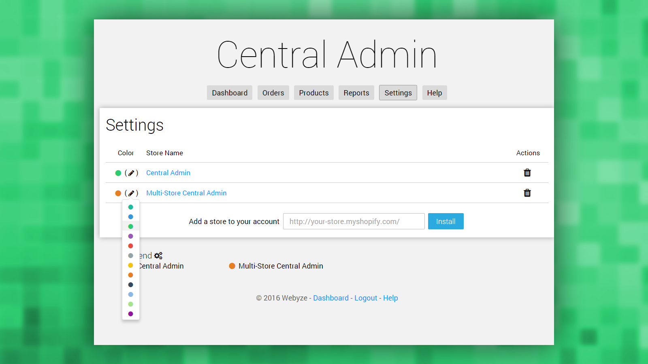Go to the Reports tab
The height and width of the screenshot is (364, 648).
356,93
